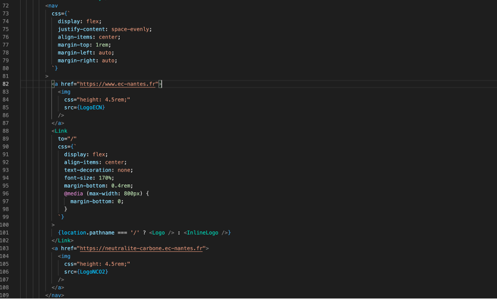Click 'flex' value on line 74

click(92, 21)
